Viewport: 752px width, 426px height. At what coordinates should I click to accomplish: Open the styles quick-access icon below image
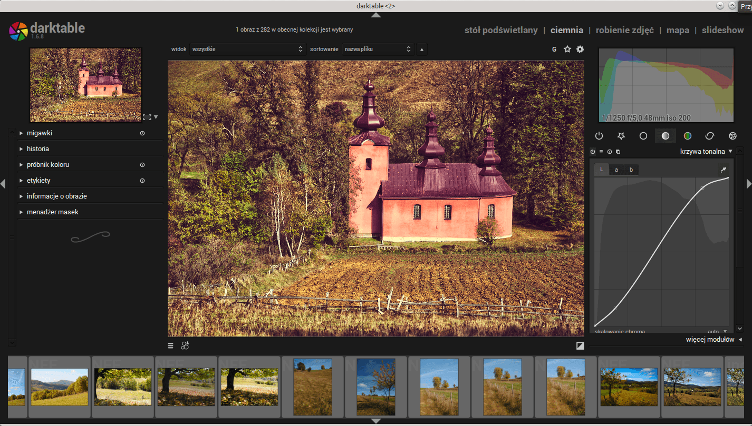click(x=185, y=345)
